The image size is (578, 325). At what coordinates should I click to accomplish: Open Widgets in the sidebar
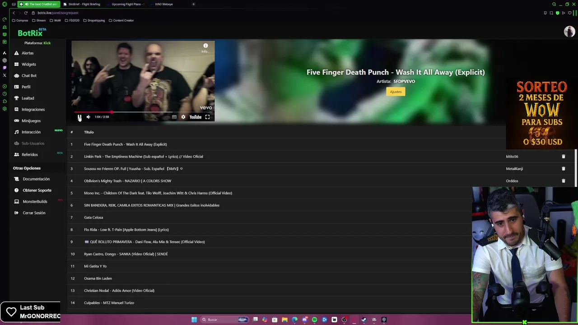click(28, 64)
